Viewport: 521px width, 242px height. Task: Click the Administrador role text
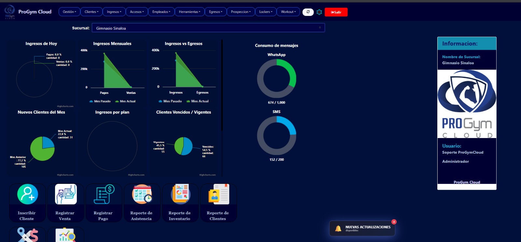456,161
